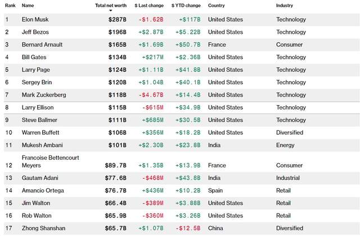Open Zhong Shanshan's entry

tap(43, 228)
